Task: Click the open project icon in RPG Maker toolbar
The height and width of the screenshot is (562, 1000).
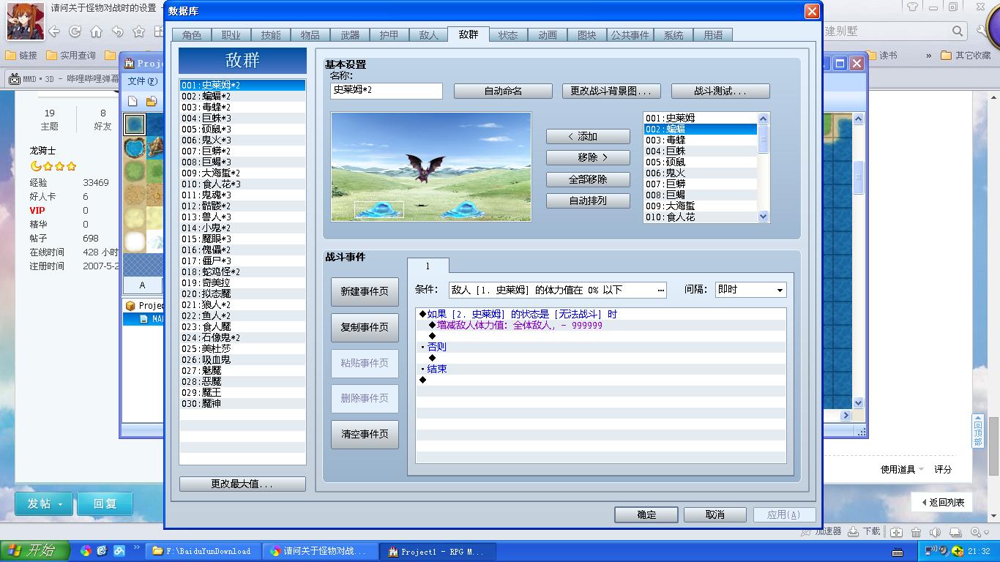Action: click(x=151, y=101)
